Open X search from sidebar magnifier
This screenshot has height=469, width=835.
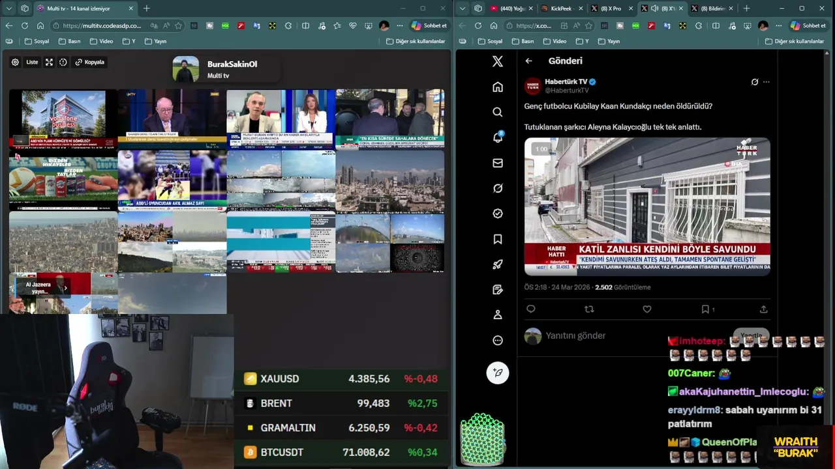(x=498, y=112)
